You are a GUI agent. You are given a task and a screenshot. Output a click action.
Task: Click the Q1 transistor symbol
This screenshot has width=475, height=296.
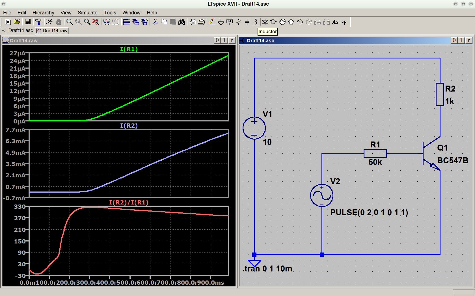[x=431, y=154]
